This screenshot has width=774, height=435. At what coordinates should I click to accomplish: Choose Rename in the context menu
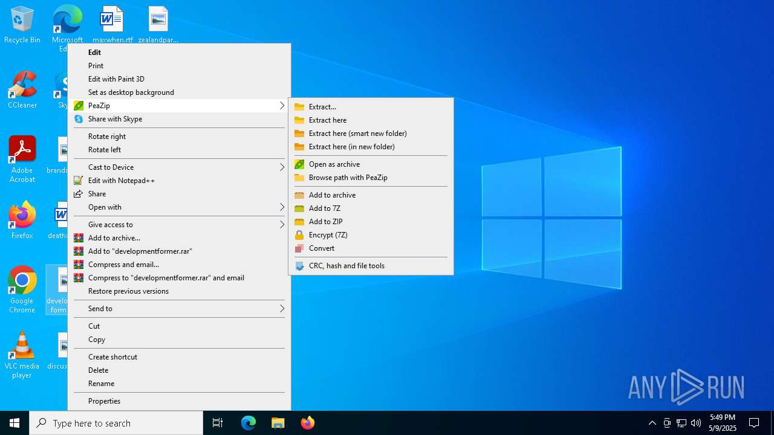click(x=179, y=384)
